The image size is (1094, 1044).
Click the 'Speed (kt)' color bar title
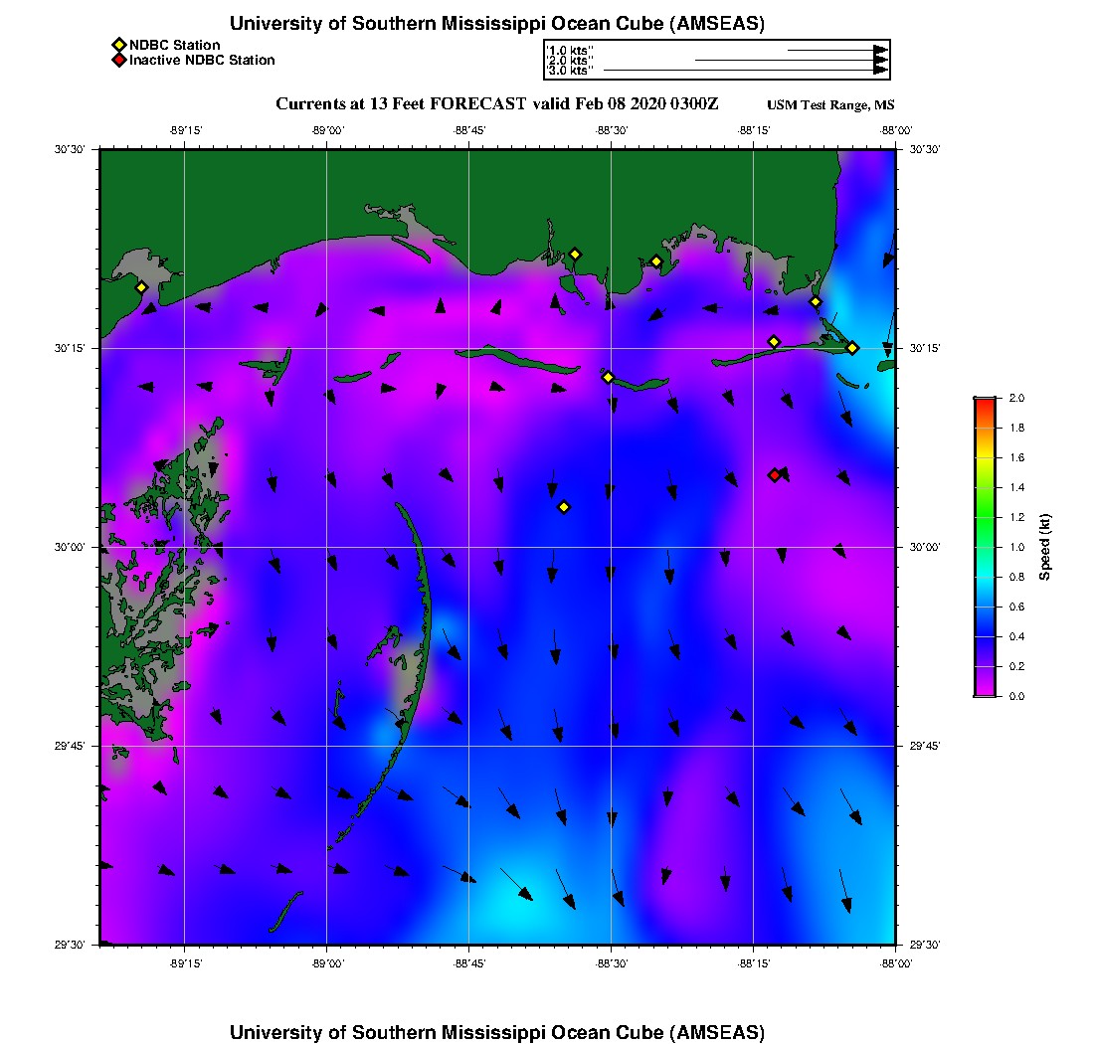tap(1044, 547)
